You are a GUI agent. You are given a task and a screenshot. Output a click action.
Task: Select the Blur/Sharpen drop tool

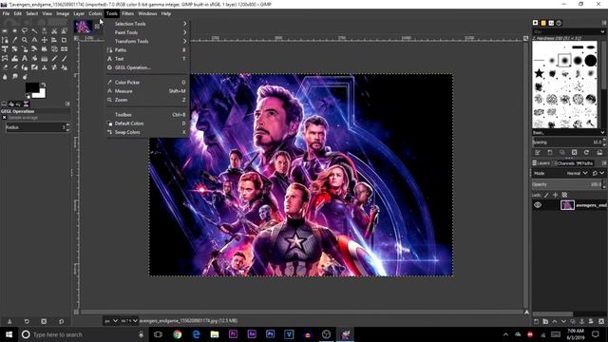(5, 77)
